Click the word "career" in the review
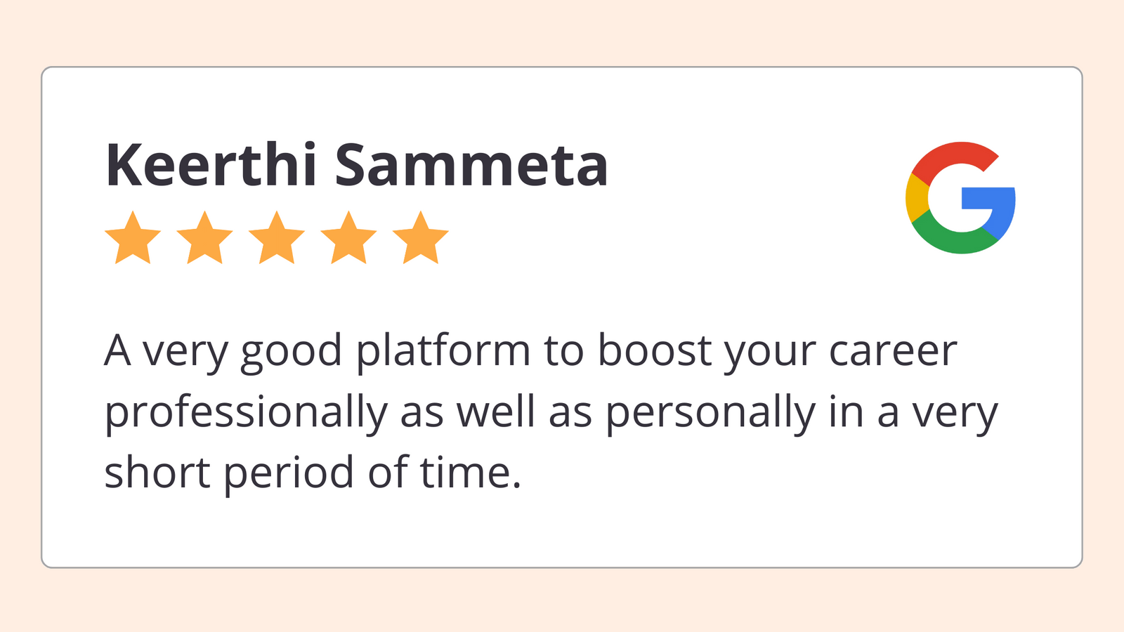1124x632 pixels. (892, 351)
